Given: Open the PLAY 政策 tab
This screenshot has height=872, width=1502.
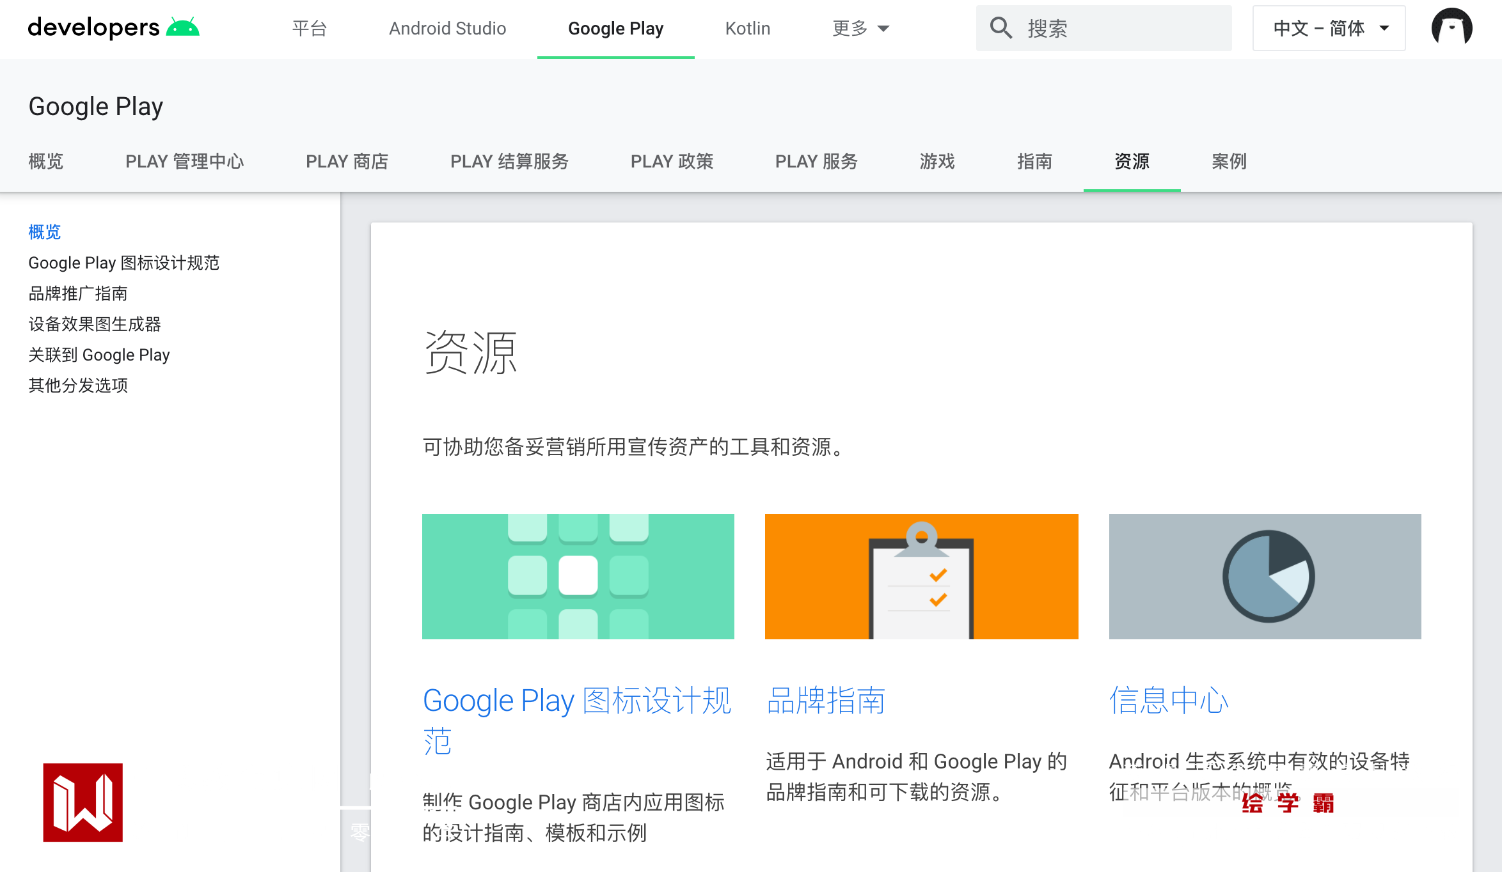Looking at the screenshot, I should pos(672,161).
